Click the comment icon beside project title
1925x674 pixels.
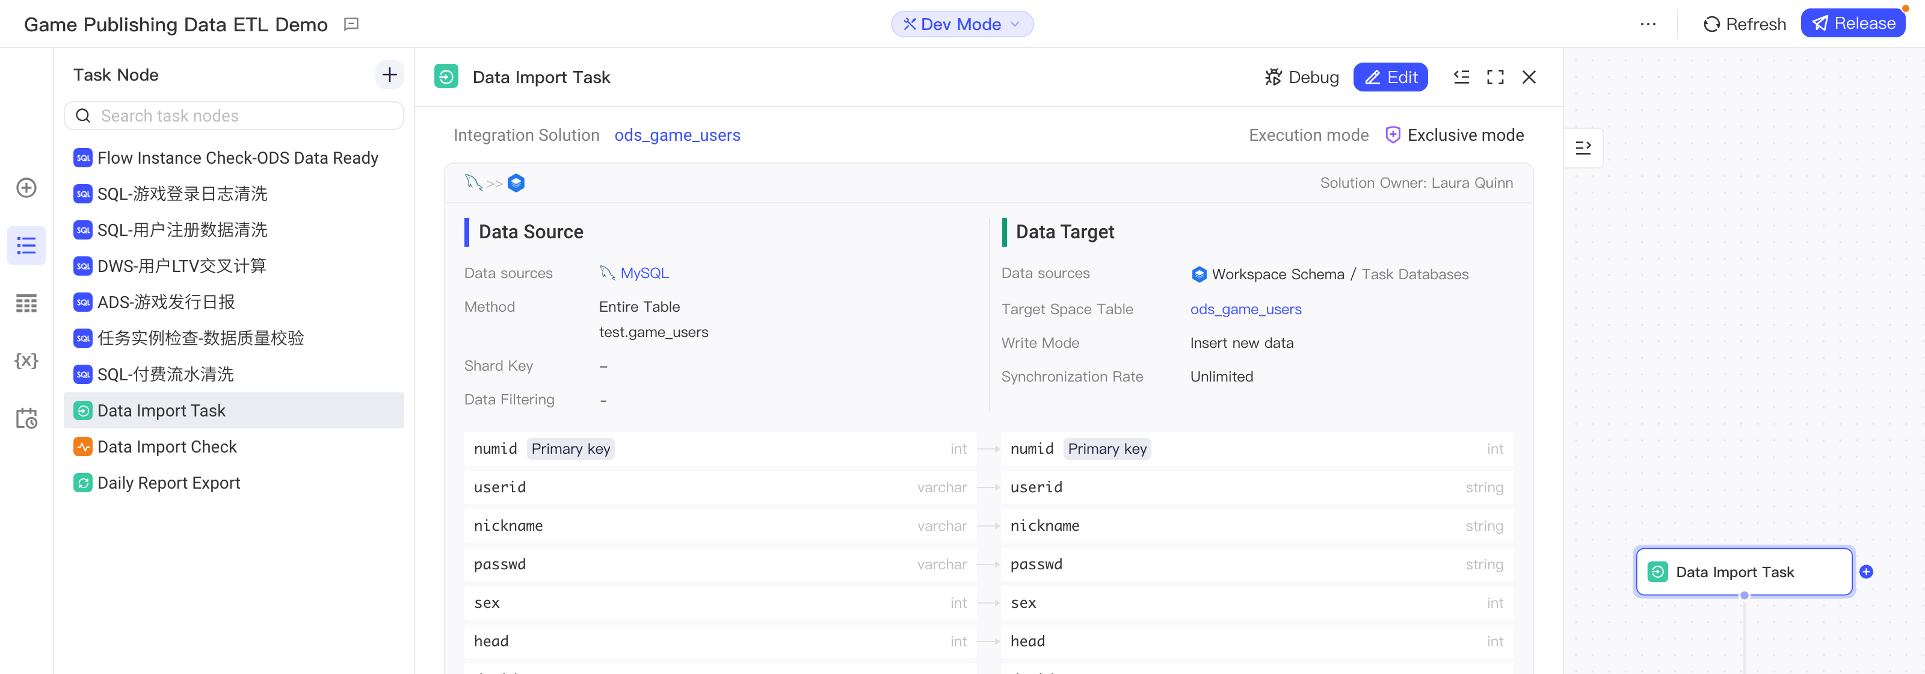(351, 25)
